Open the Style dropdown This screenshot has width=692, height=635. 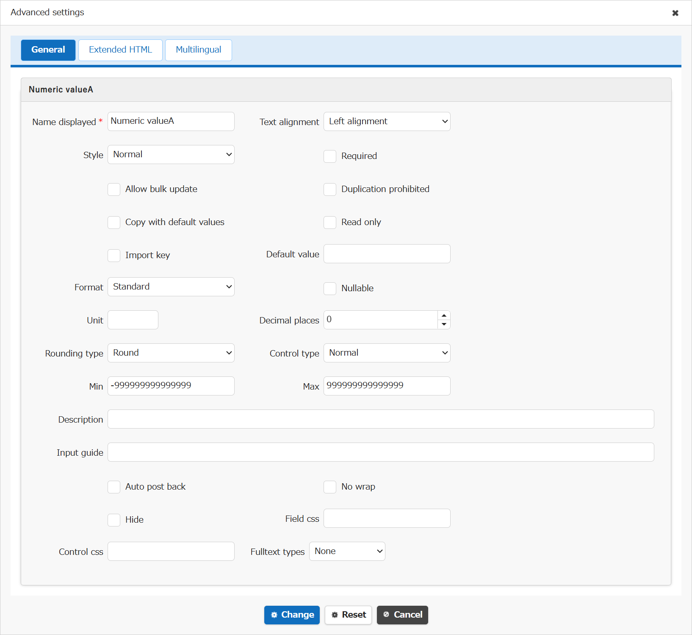[171, 155]
